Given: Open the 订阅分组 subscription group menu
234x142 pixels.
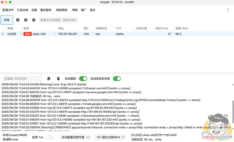Looking at the screenshot, I should click(x=23, y=10).
